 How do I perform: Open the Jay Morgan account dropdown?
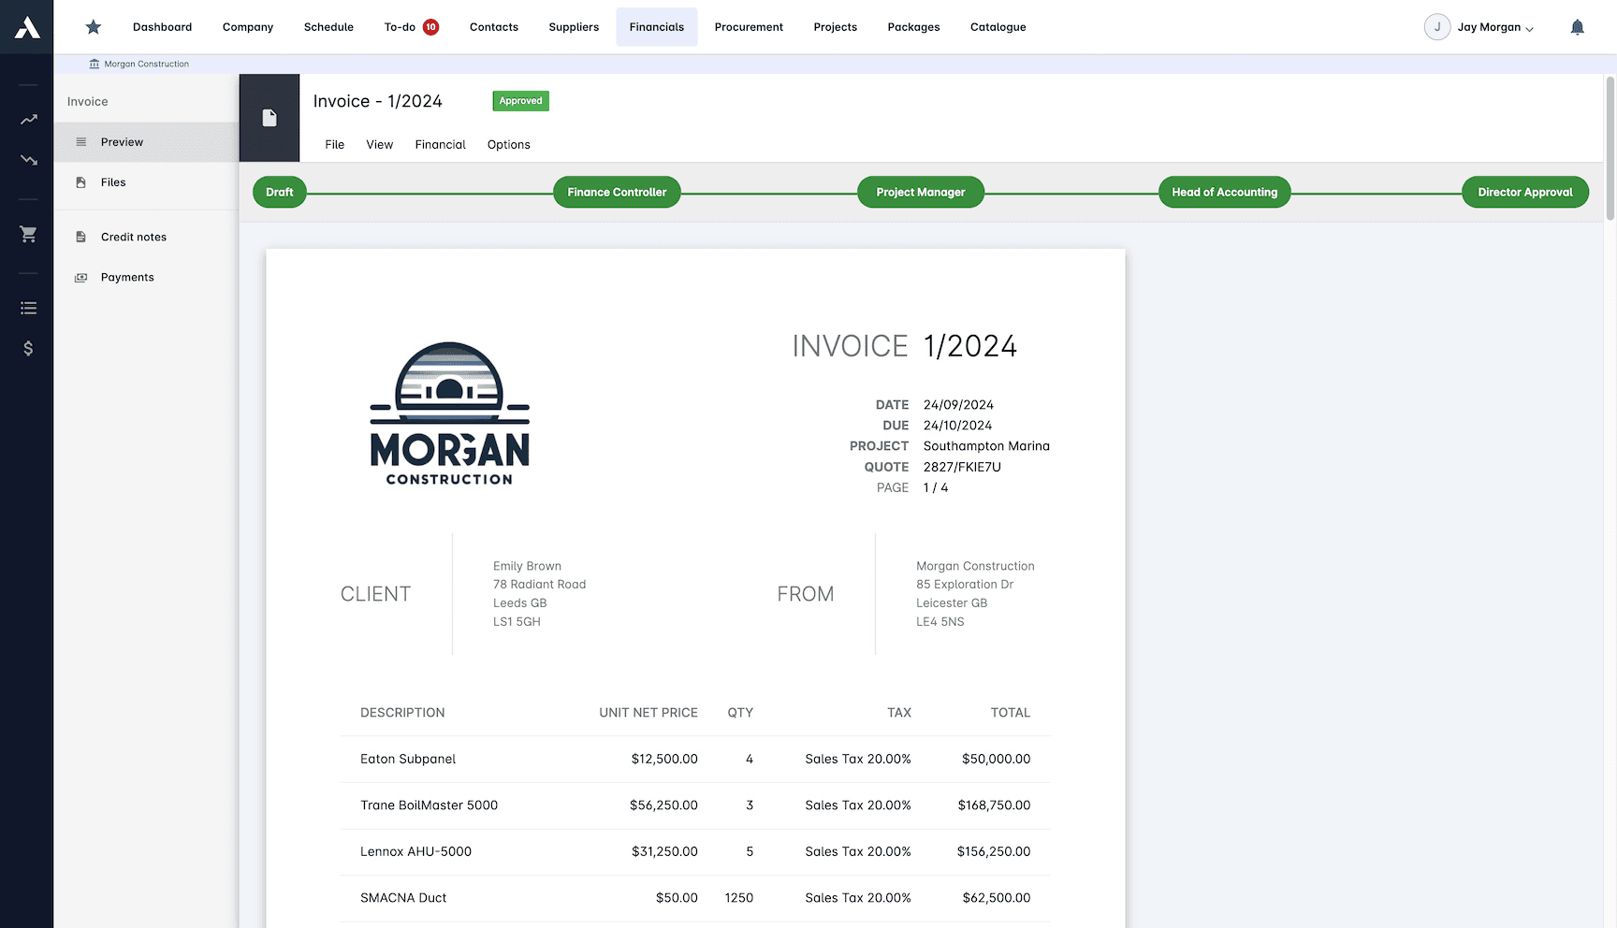pos(1479,27)
